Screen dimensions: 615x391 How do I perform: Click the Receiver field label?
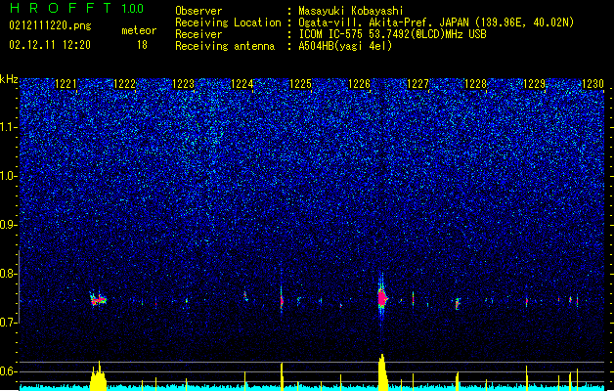[x=198, y=34]
